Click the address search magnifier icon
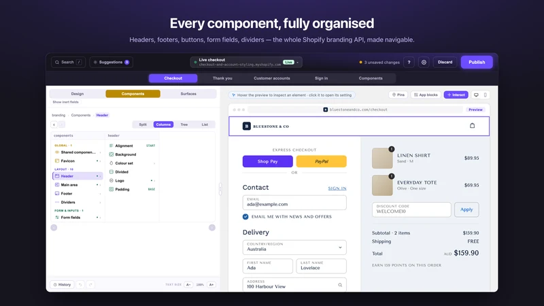Viewport: 544px width, 306px height. [340, 285]
